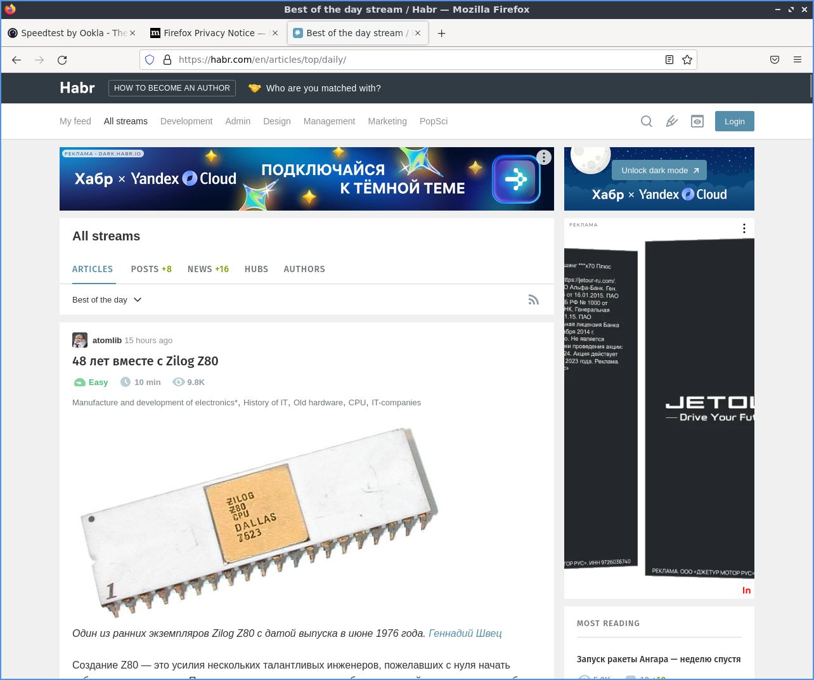
Task: Open the Old hardware hub
Action: 318,402
